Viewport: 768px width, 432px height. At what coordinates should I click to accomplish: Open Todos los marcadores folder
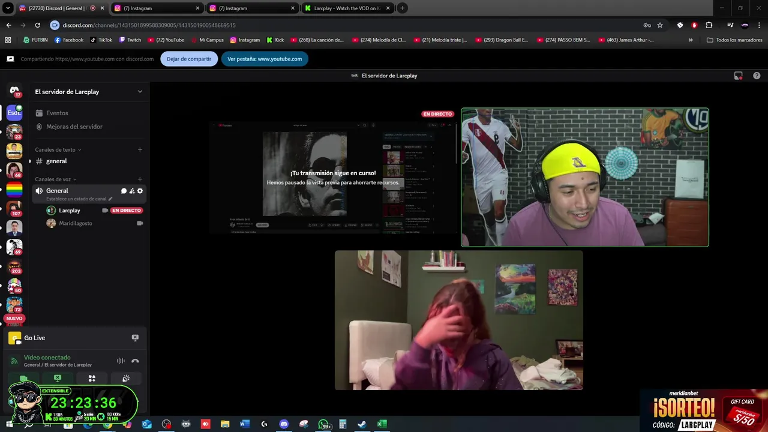[x=734, y=40]
